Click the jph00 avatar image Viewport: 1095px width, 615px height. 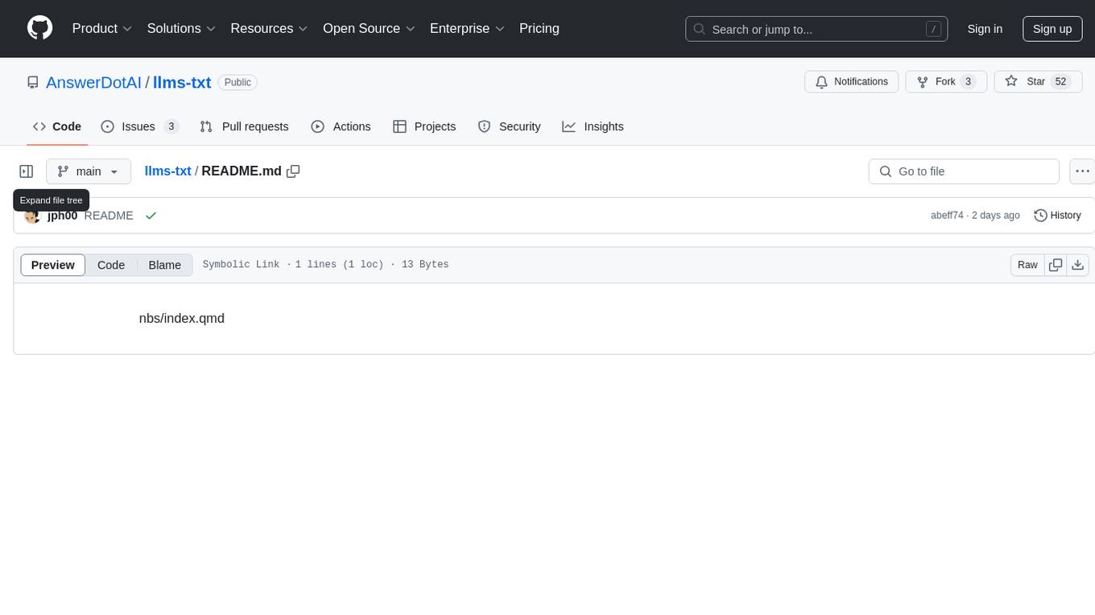pyautogui.click(x=33, y=216)
